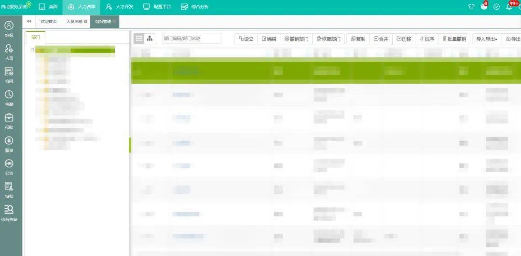The image size is (521, 256).
Task: Open the 导入导出 dropdown
Action: [x=487, y=39]
